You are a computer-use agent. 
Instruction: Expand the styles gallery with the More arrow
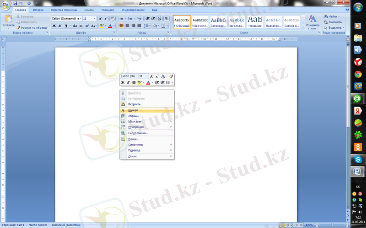[303, 26]
